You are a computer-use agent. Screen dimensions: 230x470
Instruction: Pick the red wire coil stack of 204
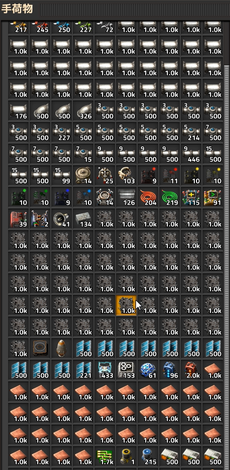point(148,197)
